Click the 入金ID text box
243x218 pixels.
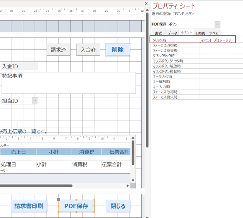[19, 66]
